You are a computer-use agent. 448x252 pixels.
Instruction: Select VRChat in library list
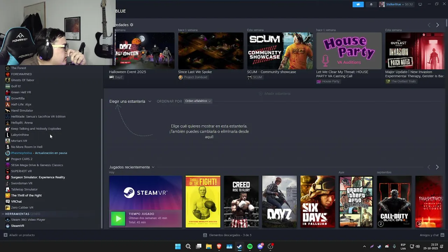click(x=16, y=202)
